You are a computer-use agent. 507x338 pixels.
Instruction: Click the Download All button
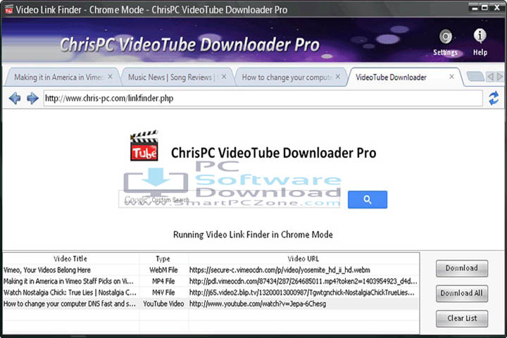pyautogui.click(x=462, y=294)
